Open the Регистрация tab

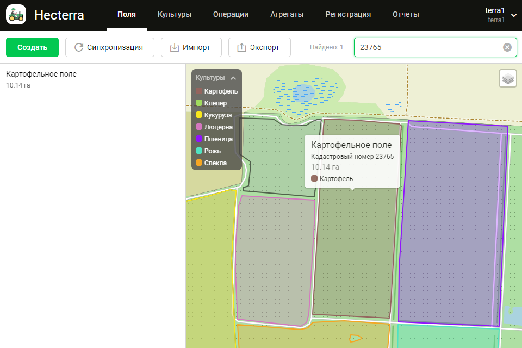tap(348, 15)
